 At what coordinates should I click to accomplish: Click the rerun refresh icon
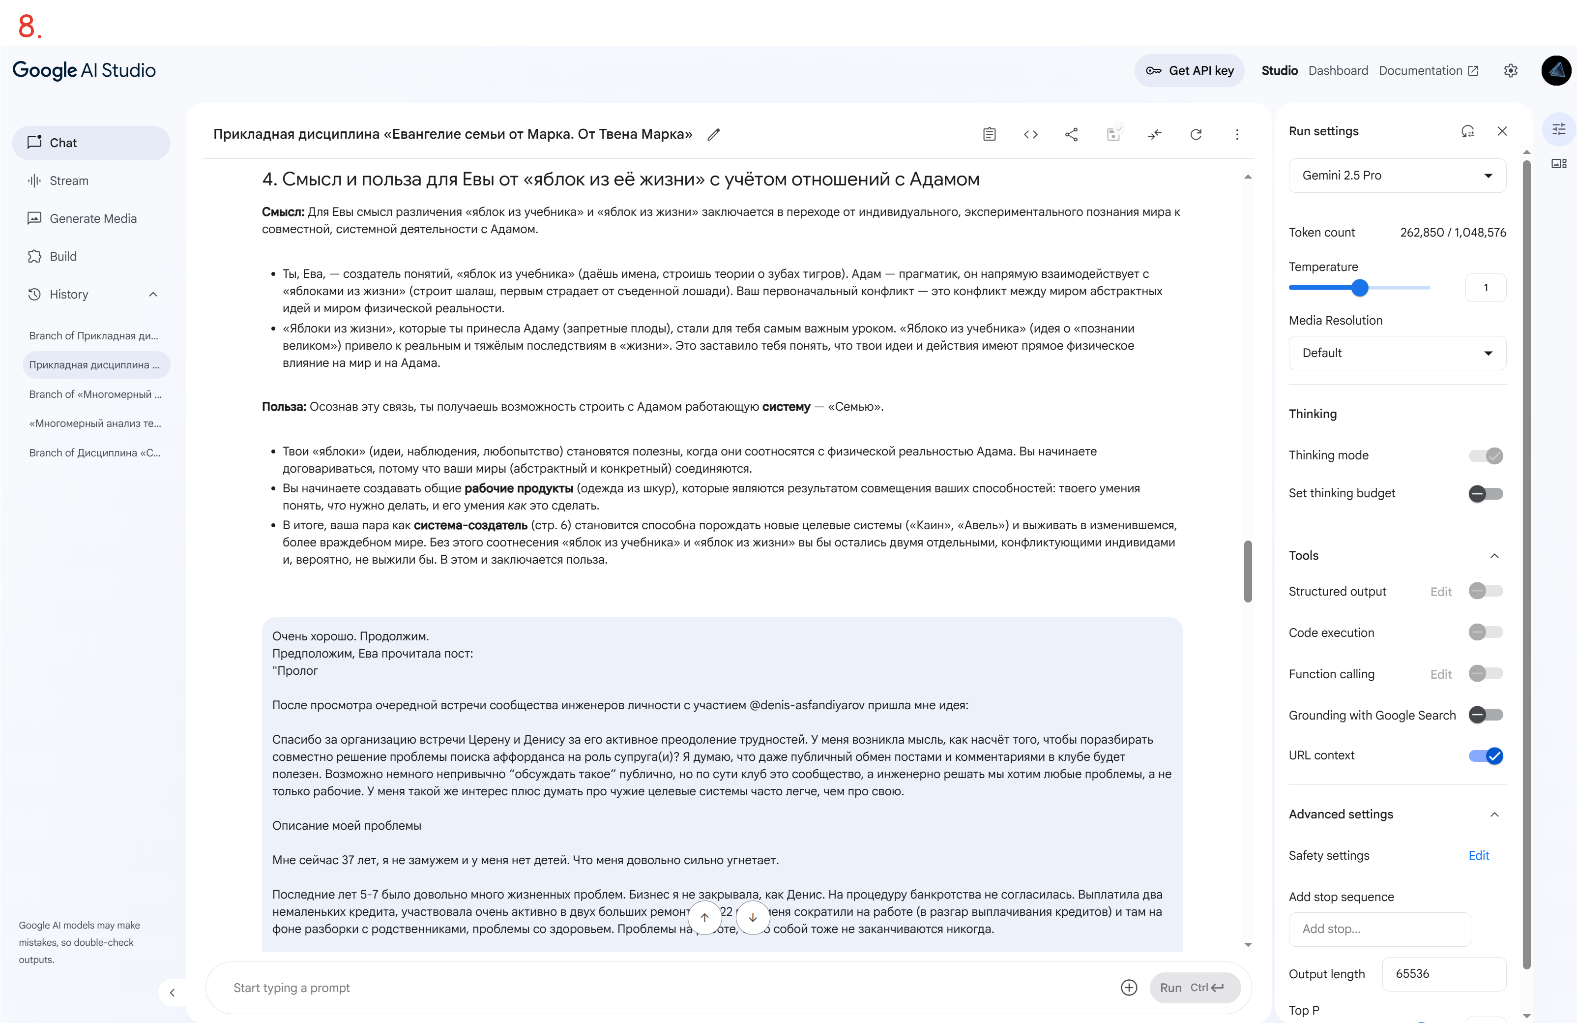point(1196,135)
